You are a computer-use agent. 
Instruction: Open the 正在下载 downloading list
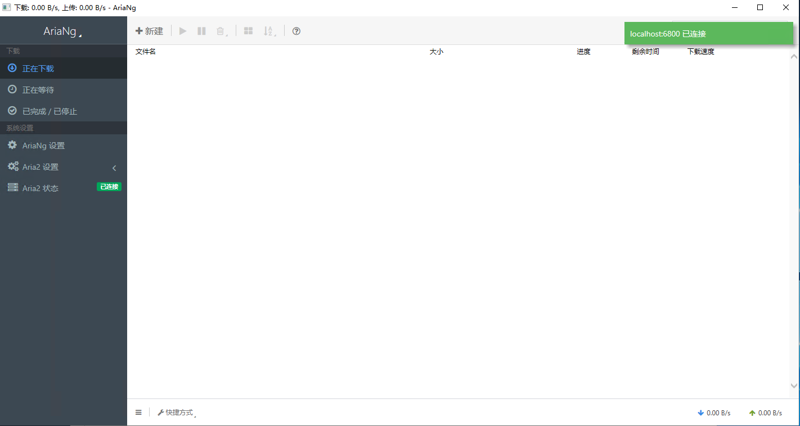[x=38, y=69]
